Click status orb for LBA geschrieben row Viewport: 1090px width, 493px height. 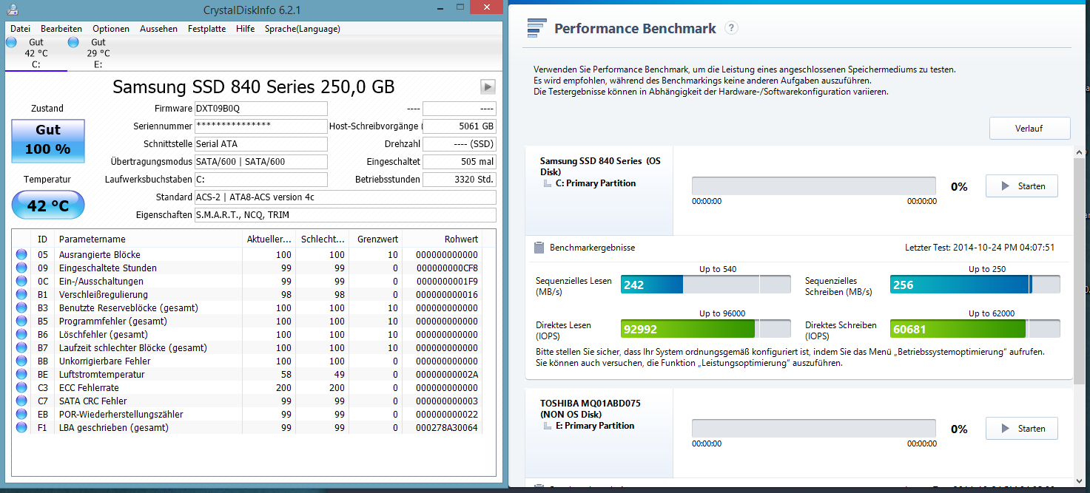click(x=21, y=428)
